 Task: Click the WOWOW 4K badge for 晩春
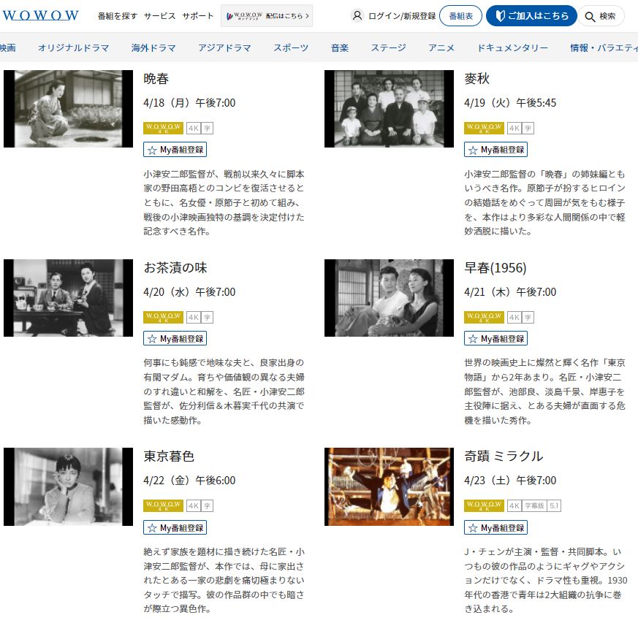163,128
